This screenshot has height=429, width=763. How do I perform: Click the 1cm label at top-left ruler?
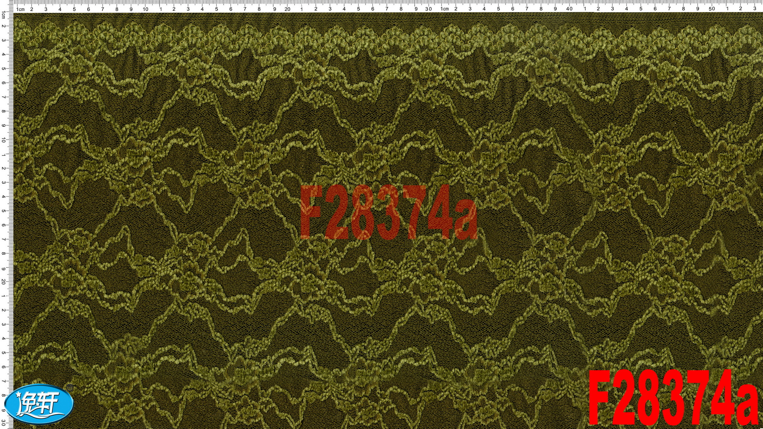21,9
